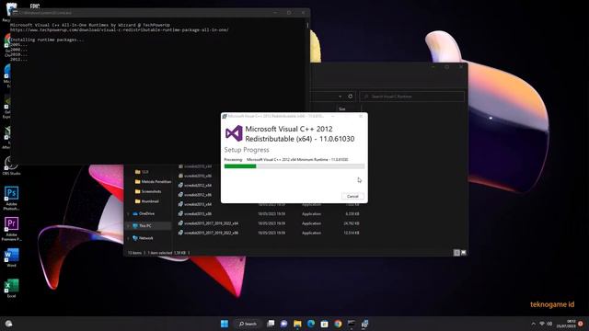Select vcredist2013_x64 file
Screen dimensions: 589x331
coord(195,204)
